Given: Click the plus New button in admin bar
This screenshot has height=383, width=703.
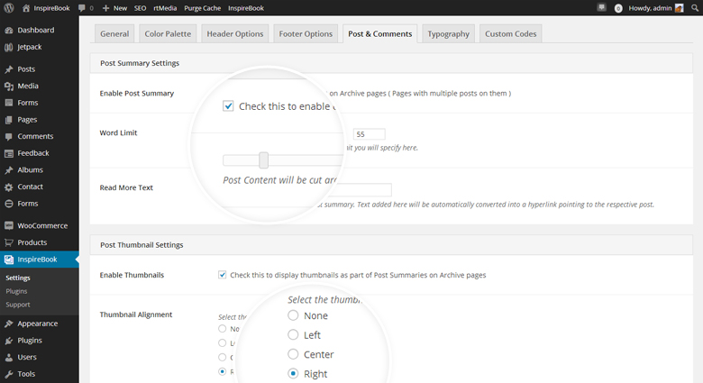Looking at the screenshot, I should tap(114, 8).
